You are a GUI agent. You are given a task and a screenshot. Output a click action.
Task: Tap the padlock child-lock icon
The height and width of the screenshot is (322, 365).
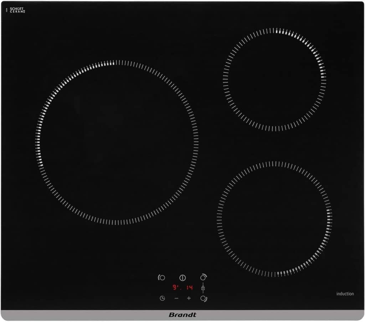pos(203,288)
